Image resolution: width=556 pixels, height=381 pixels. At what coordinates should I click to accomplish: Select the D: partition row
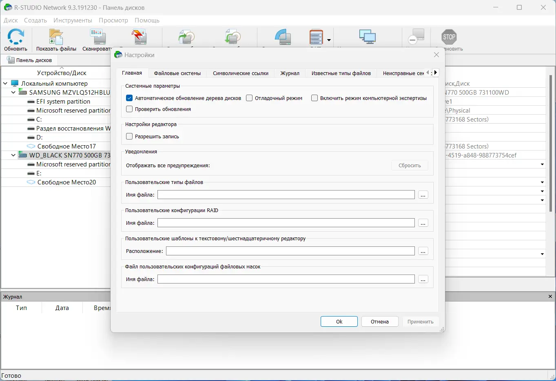pos(56,137)
